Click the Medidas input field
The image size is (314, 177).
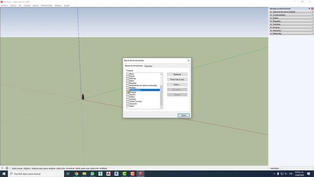point(296,168)
